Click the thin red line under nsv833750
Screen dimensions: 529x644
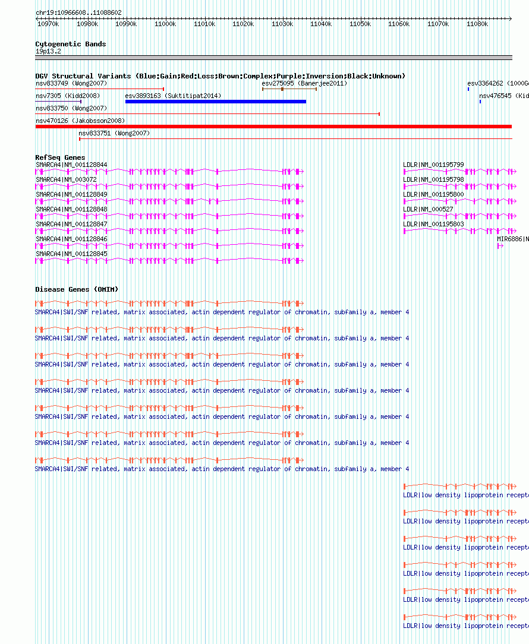click(x=207, y=113)
